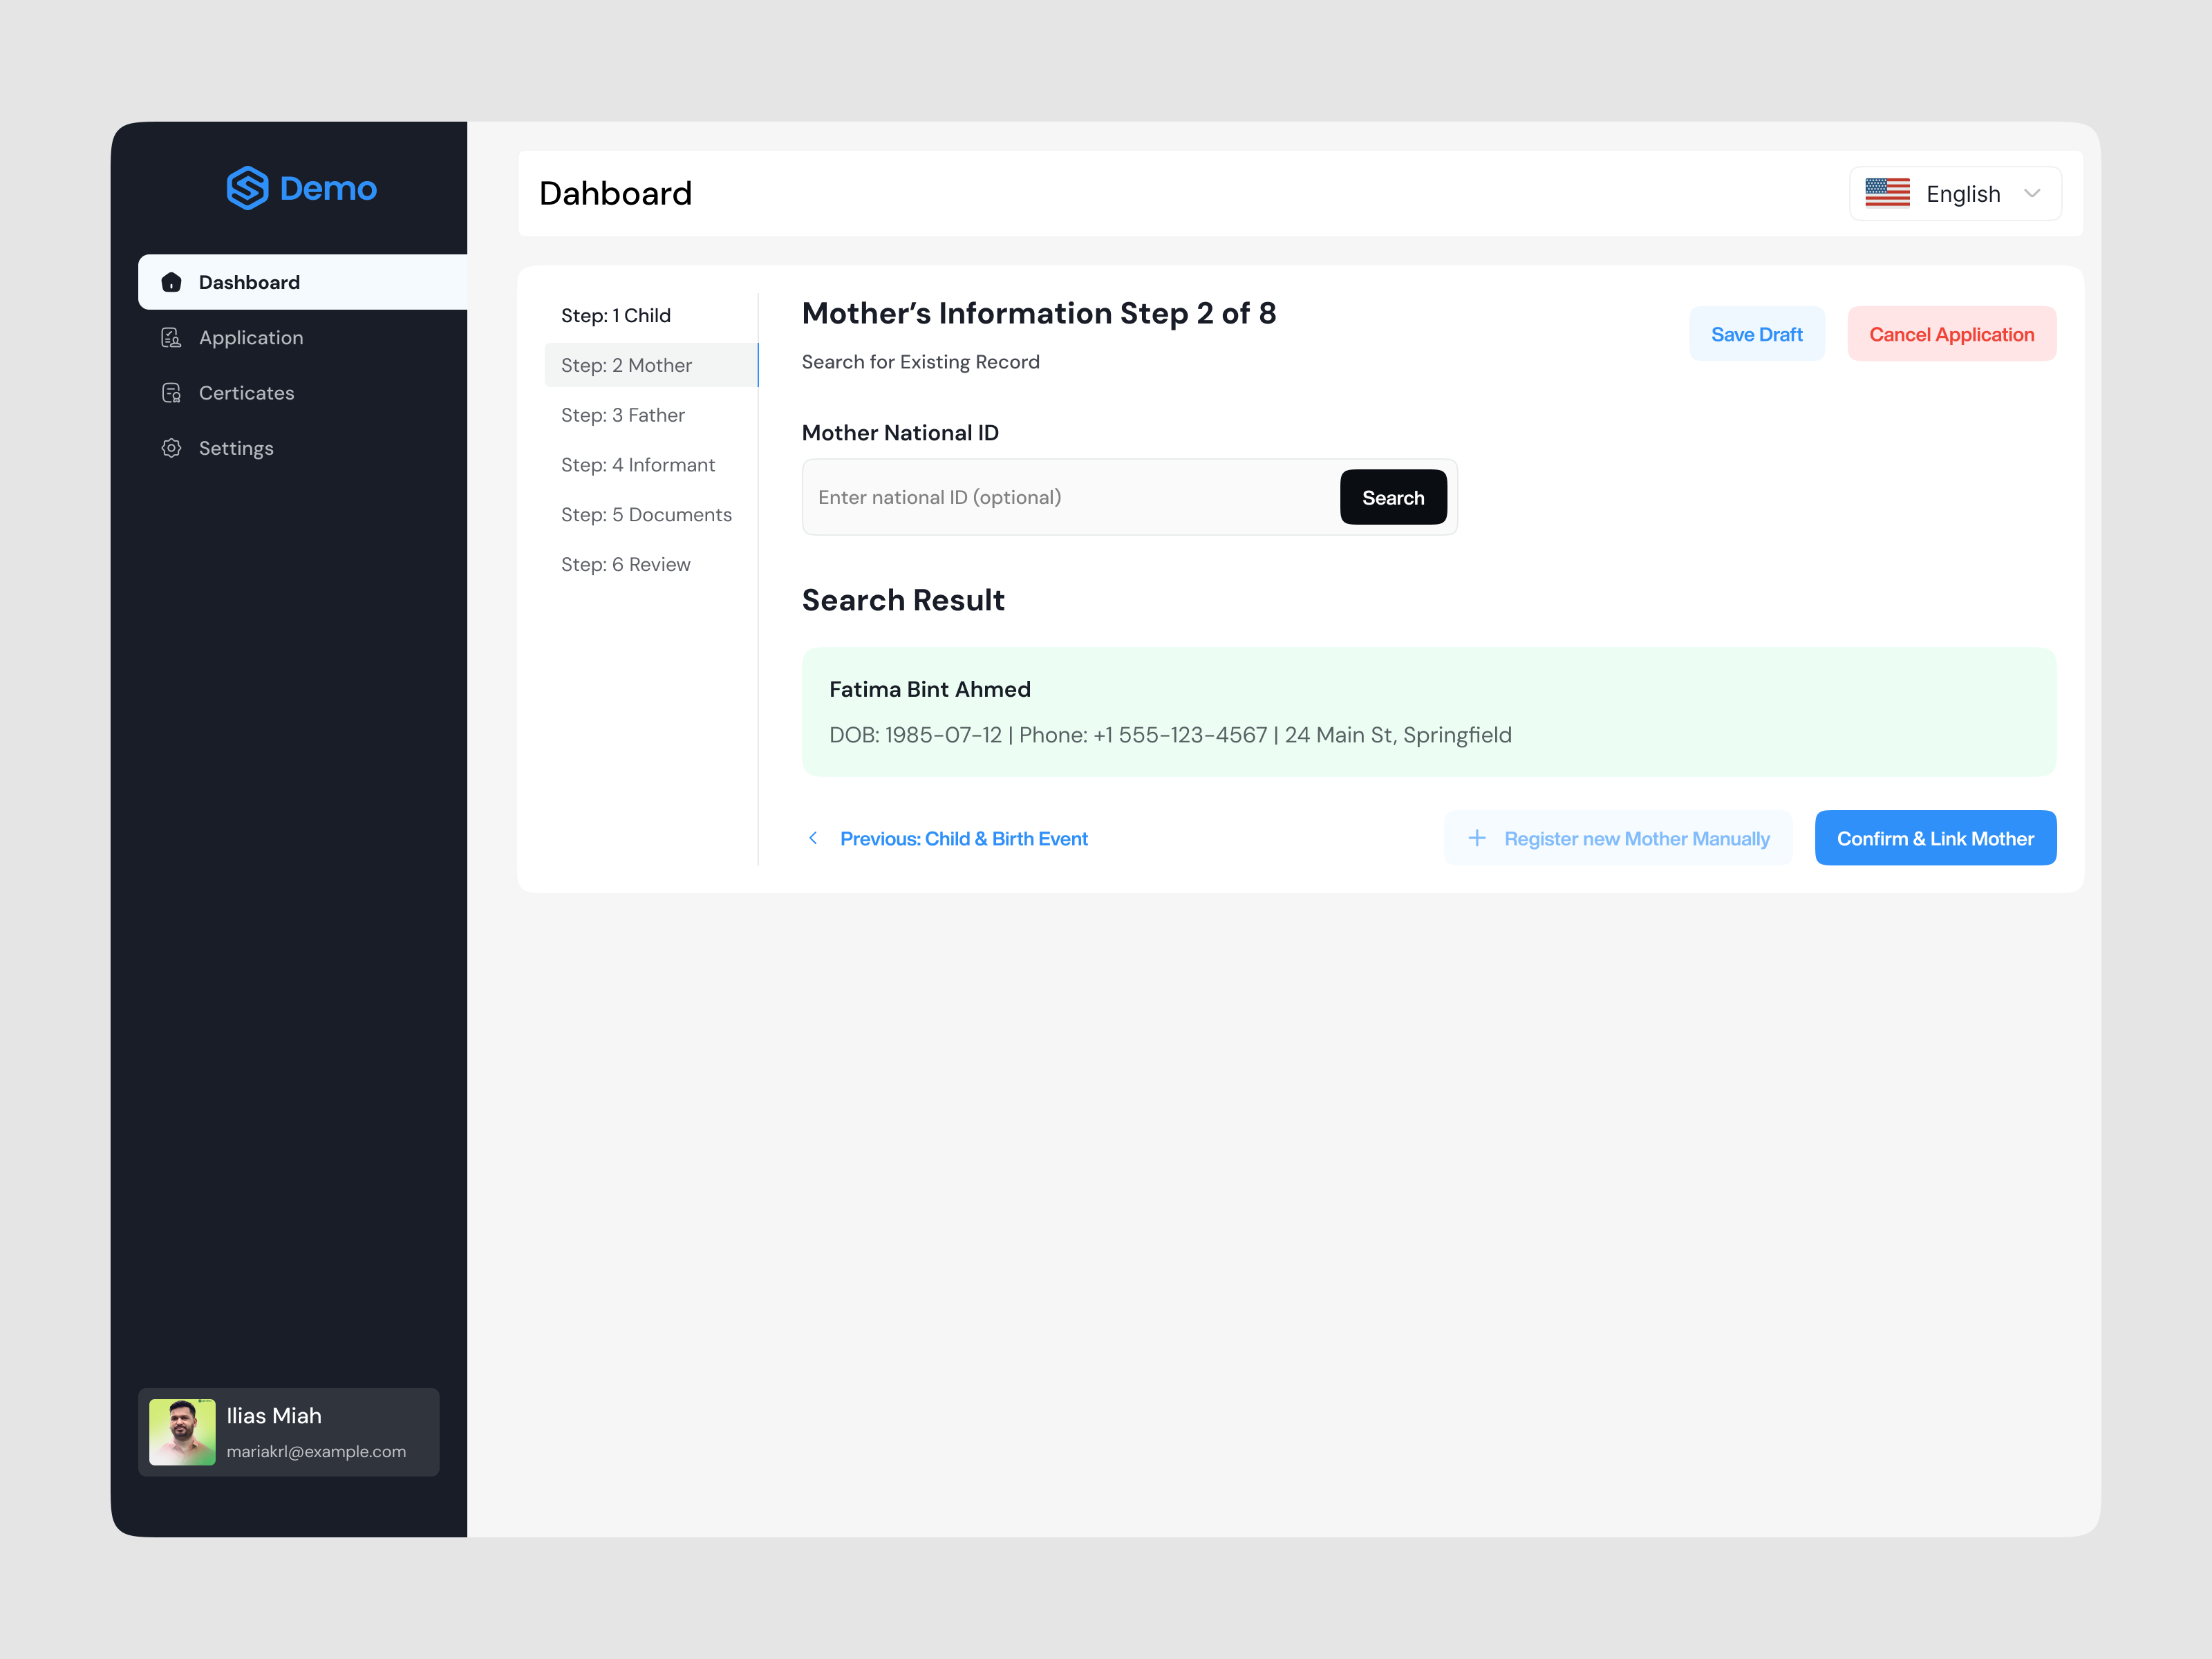Click the Dashboard home icon in sidebar

tap(172, 282)
